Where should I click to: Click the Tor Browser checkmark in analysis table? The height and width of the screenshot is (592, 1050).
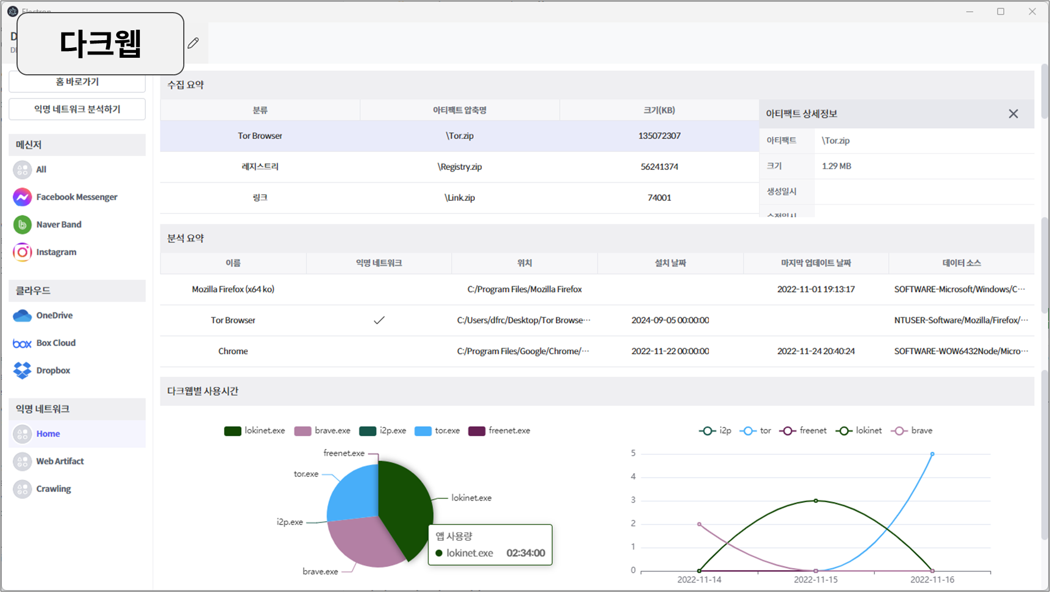pos(379,320)
